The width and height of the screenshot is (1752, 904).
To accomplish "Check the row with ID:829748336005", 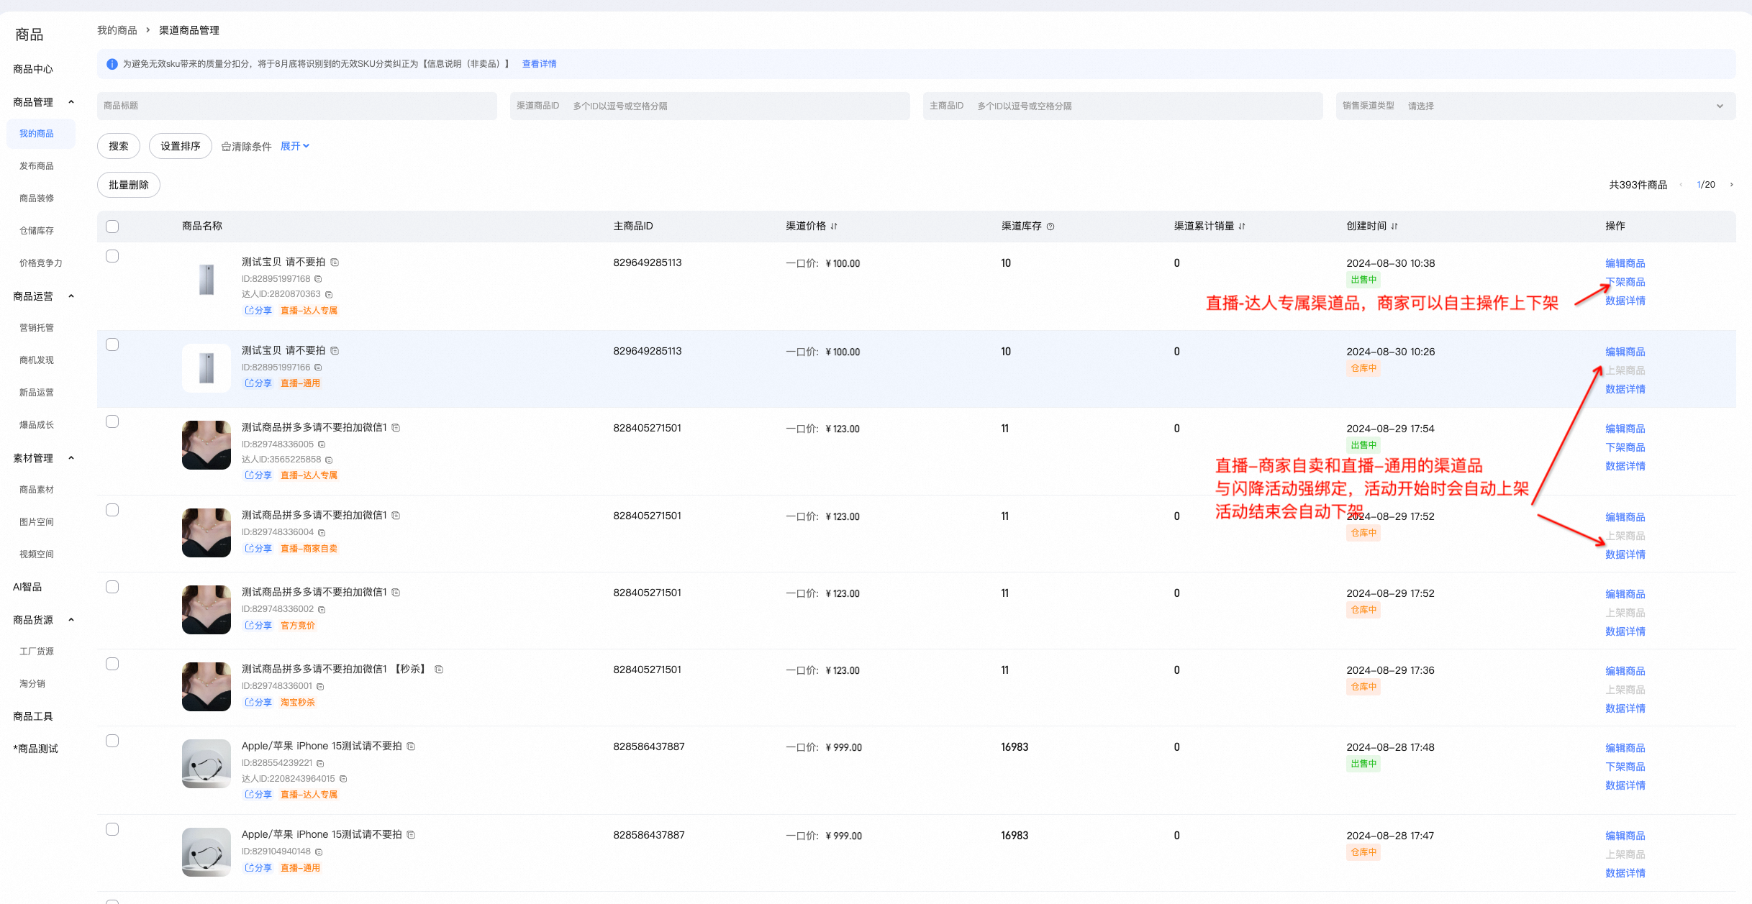I will click(x=112, y=421).
